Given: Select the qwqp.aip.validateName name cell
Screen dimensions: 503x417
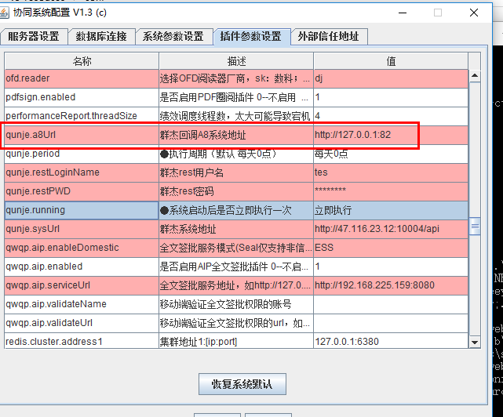Looking at the screenshot, I should click(x=82, y=304).
